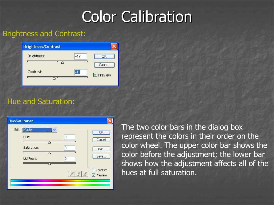Click Cancel in Hue/Saturation dialog
Viewport: 274px width, 205px height.
101,140
